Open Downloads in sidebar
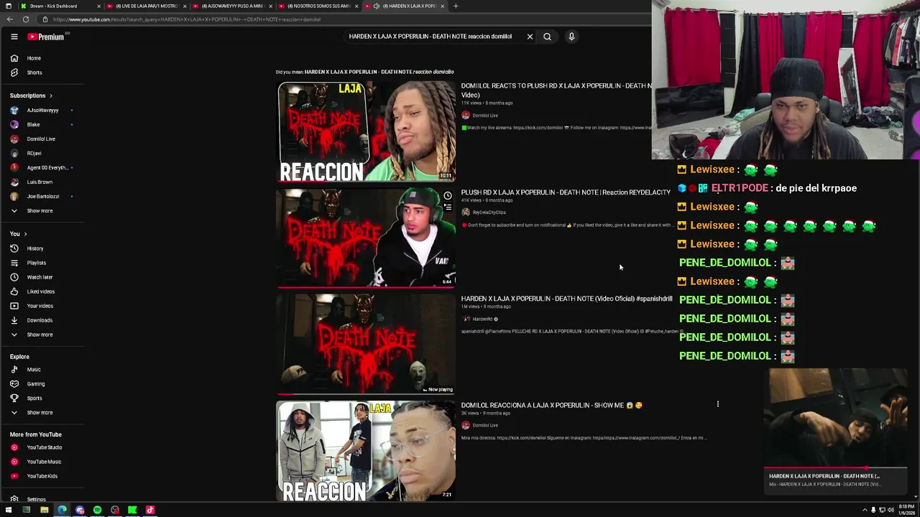Viewport: 920px width, 517px height. pyautogui.click(x=40, y=320)
